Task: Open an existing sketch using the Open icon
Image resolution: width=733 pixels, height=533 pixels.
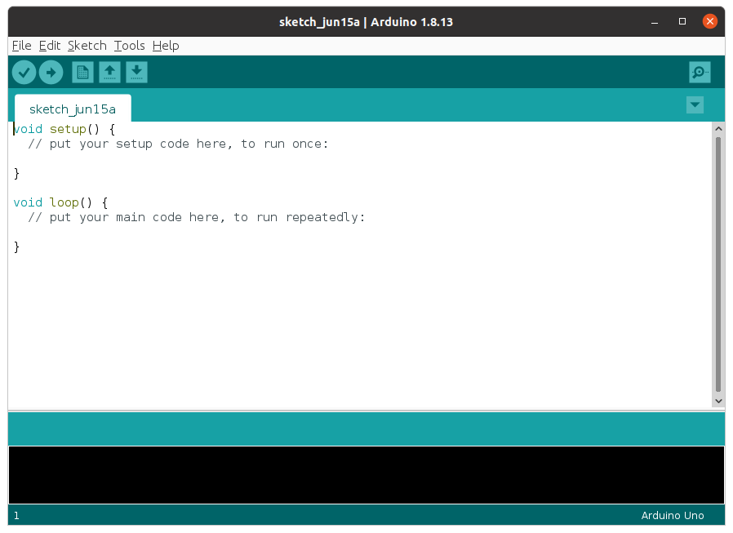Action: (109, 72)
